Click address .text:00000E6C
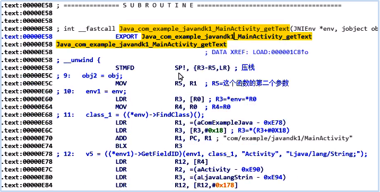The width and height of the screenshot is (380, 192). tap(27, 130)
